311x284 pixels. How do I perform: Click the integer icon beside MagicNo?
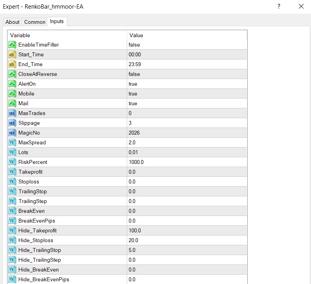coord(12,133)
